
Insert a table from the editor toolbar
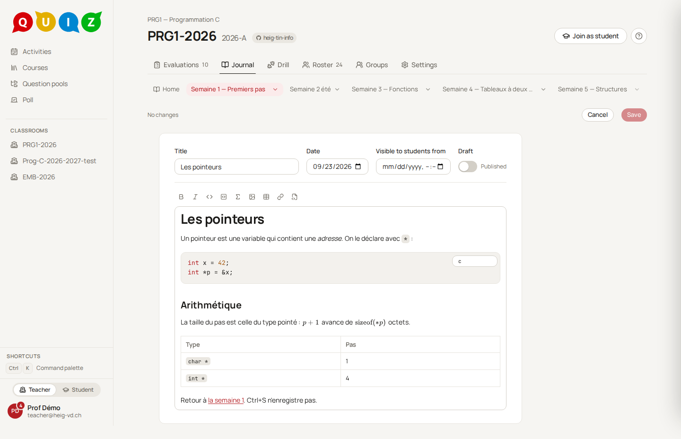tap(266, 197)
